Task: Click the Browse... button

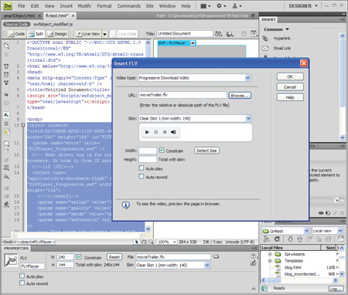Action: [x=240, y=96]
